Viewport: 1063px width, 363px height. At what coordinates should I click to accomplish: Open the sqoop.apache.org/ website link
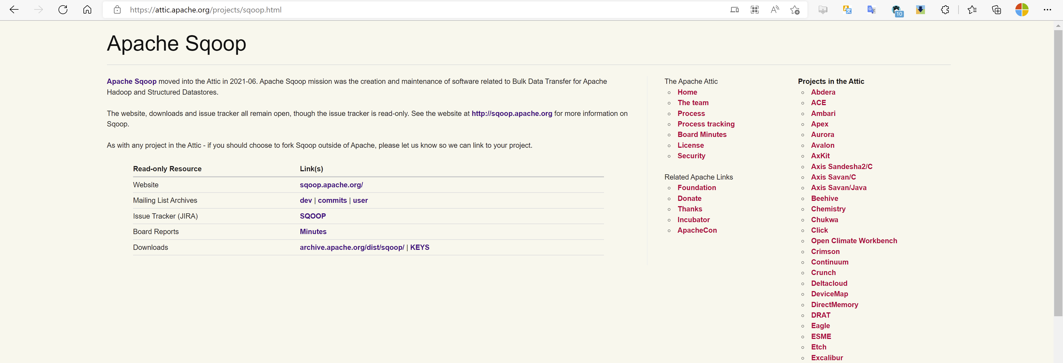click(331, 185)
